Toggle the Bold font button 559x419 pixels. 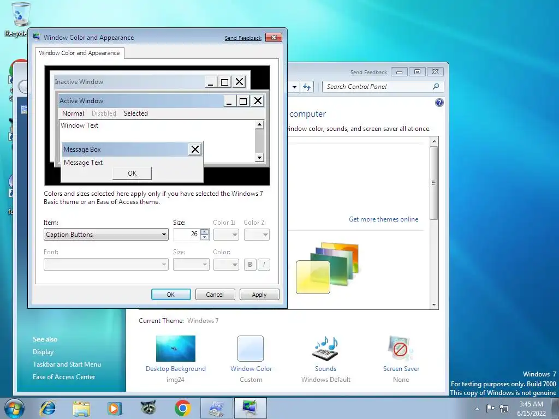(x=250, y=265)
